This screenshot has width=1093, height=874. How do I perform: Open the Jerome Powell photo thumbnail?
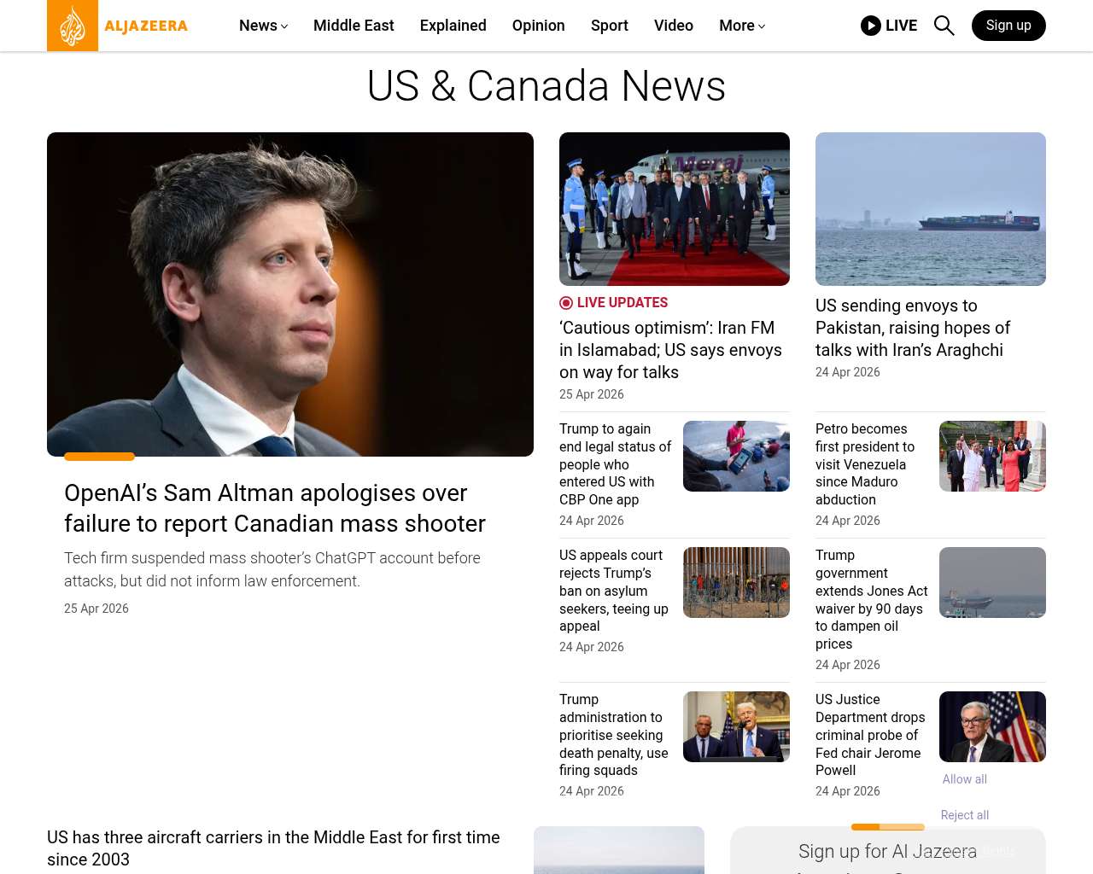click(992, 726)
